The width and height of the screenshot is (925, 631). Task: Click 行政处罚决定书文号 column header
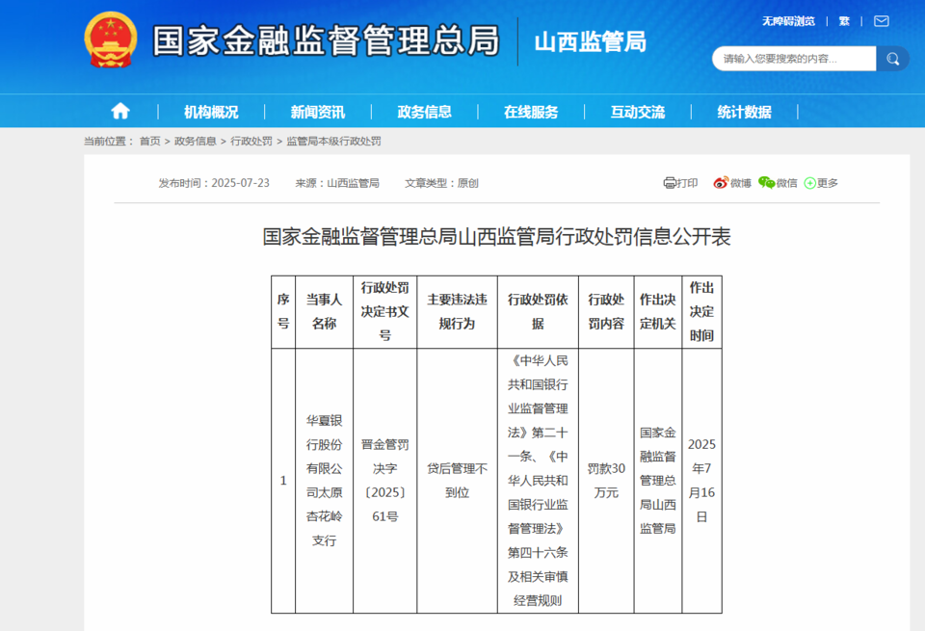[385, 311]
